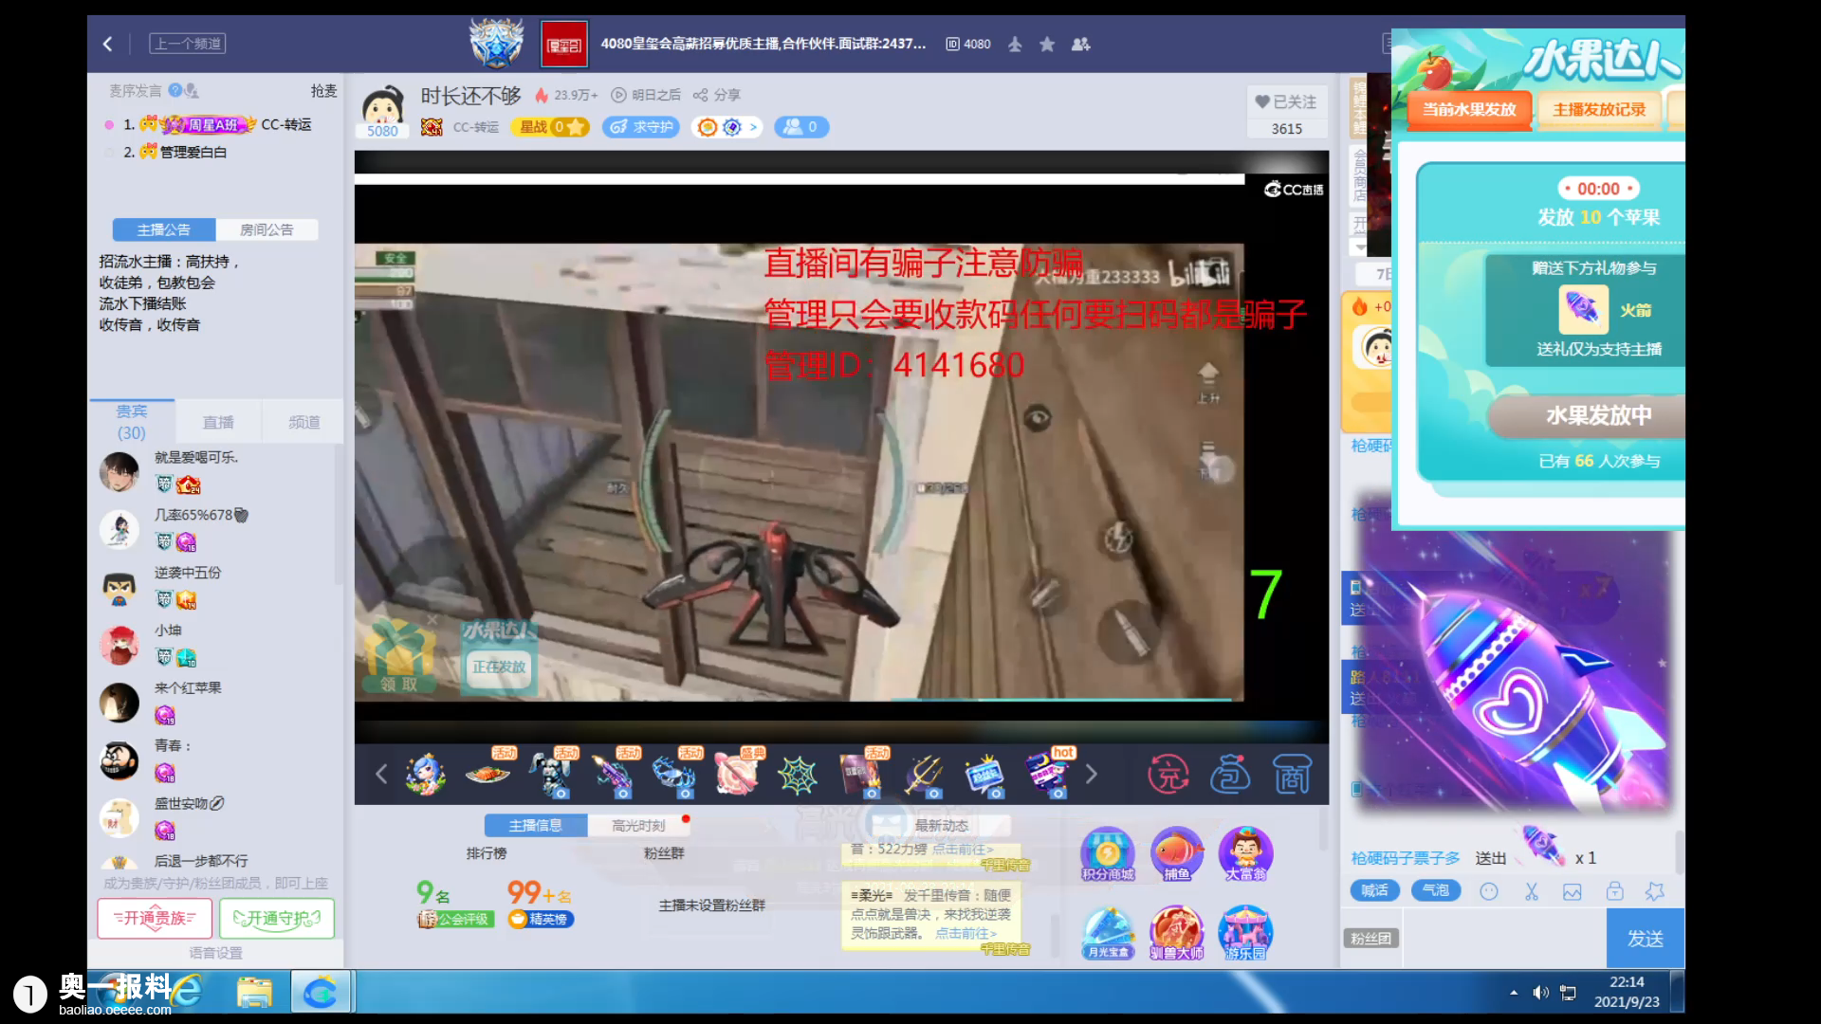This screenshot has width=1821, height=1024.
Task: Select the 主播公告 tab
Action: tap(163, 229)
